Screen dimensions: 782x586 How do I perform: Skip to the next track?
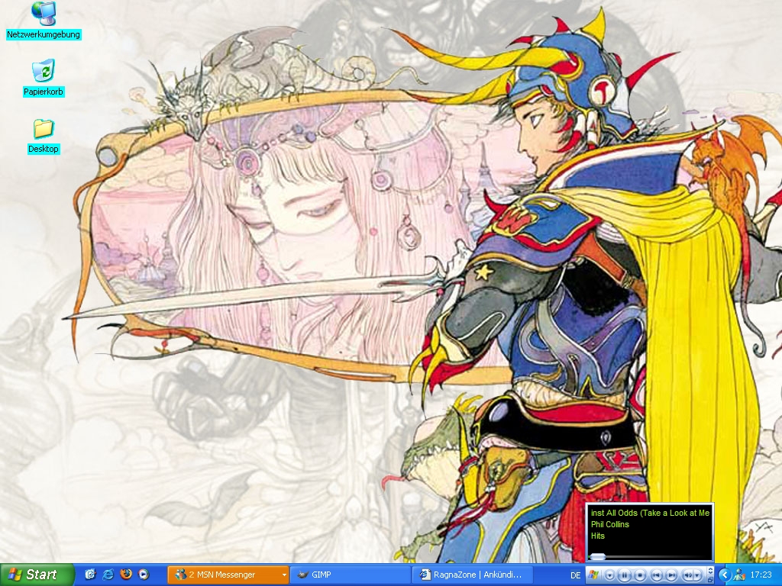pyautogui.click(x=671, y=575)
